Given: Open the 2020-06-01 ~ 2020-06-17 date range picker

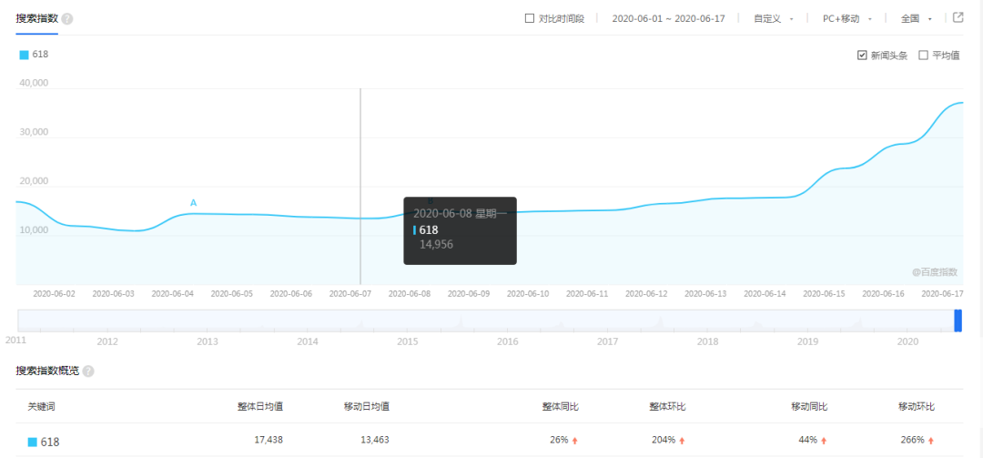Looking at the screenshot, I should pos(668,19).
